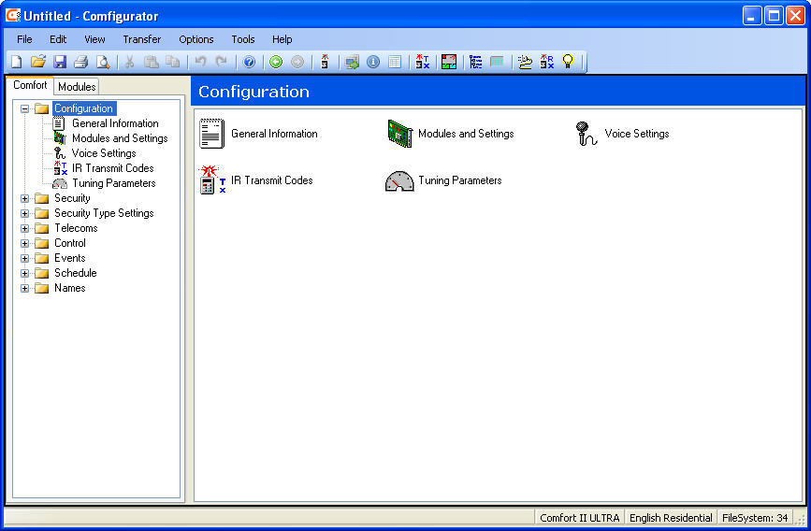Click the IR RX toolbar icon
811x531 pixels.
pos(546,62)
